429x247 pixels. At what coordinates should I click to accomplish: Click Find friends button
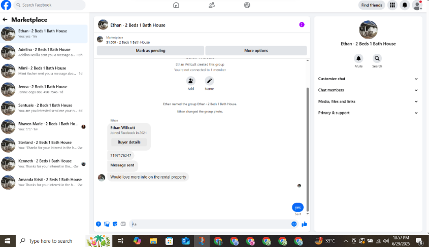click(x=372, y=5)
